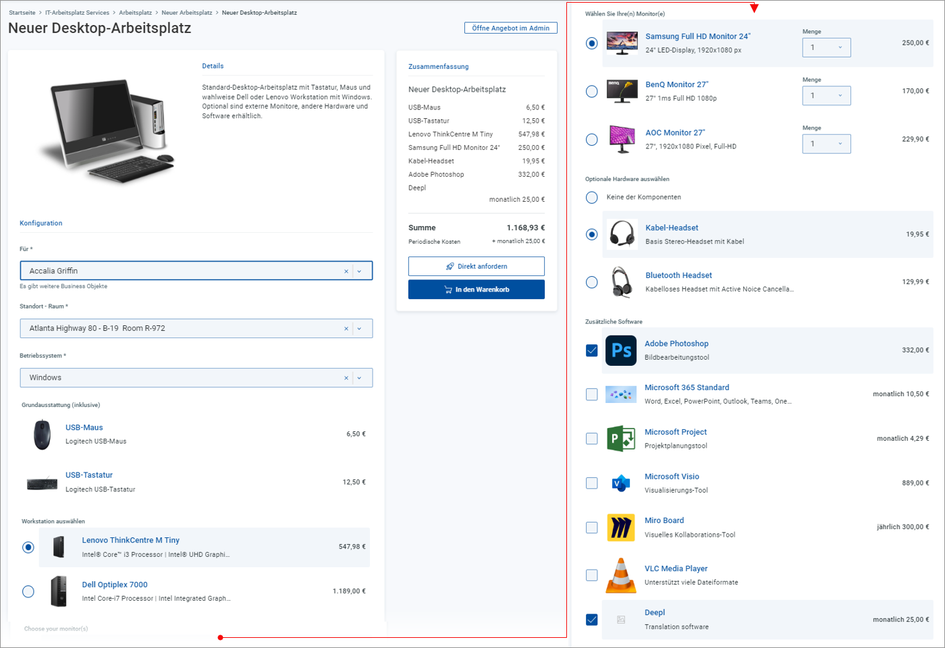Image resolution: width=945 pixels, height=648 pixels.
Task: Click the Microsoft Project icon
Action: 620,439
